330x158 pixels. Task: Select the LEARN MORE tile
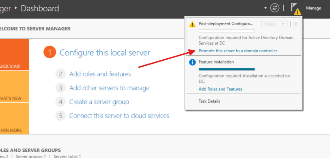click(x=14, y=119)
